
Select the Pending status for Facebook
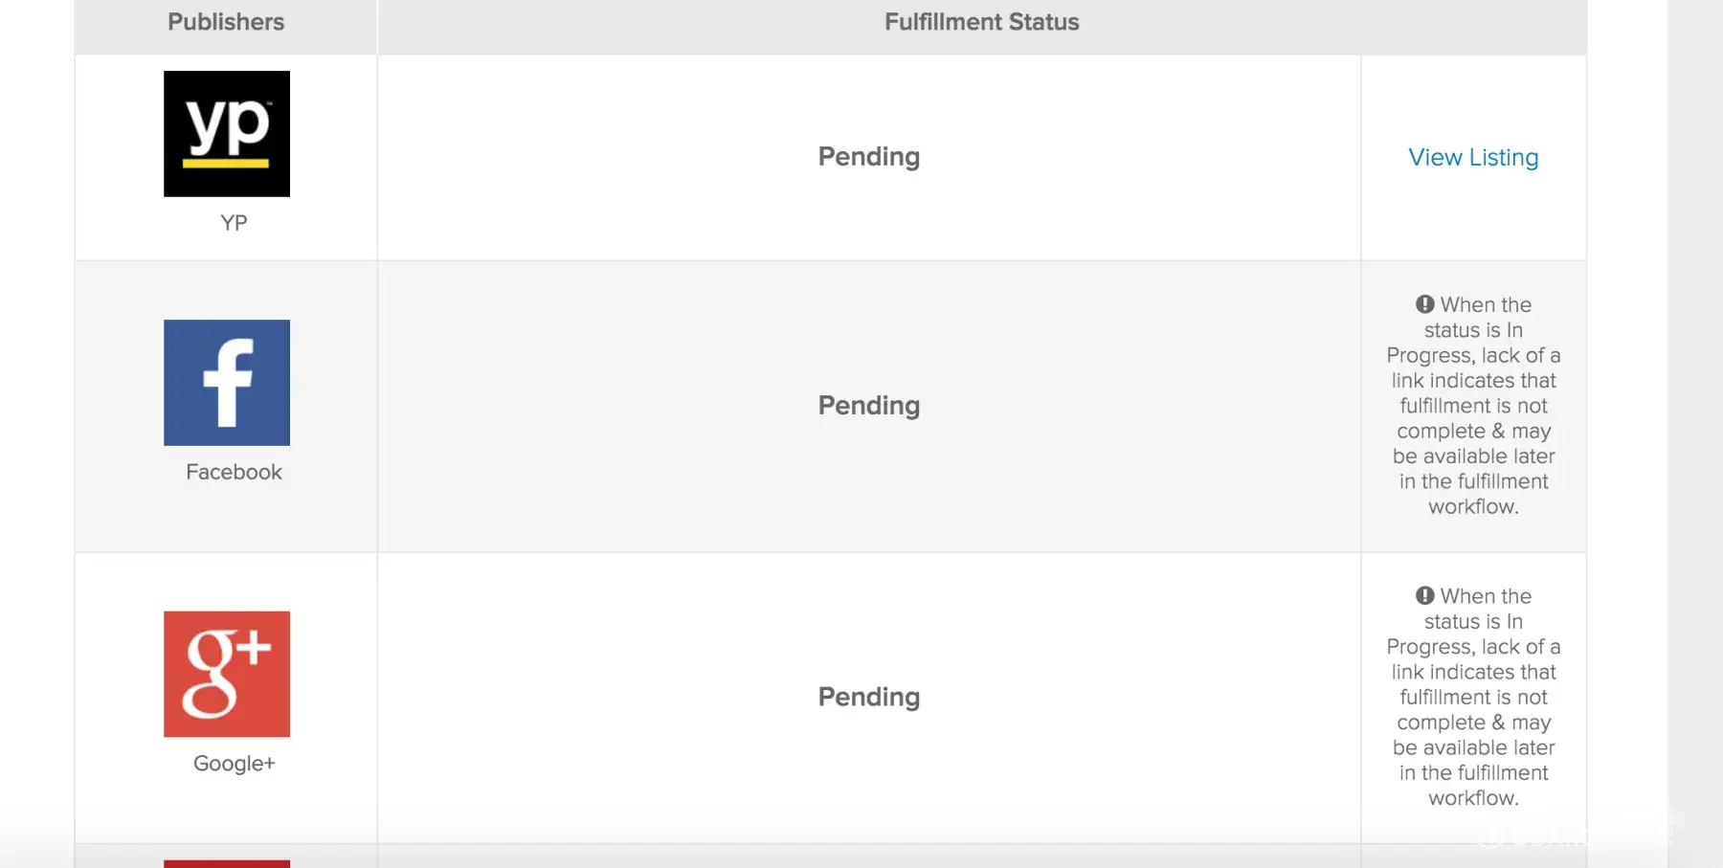(868, 406)
